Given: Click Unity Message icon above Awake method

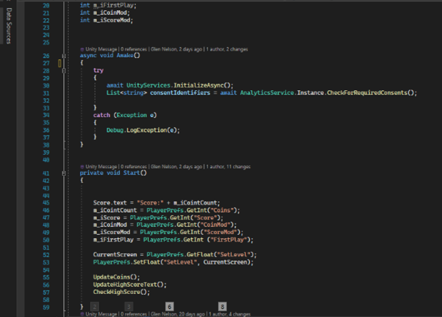Looking at the screenshot, I should [x=82, y=49].
